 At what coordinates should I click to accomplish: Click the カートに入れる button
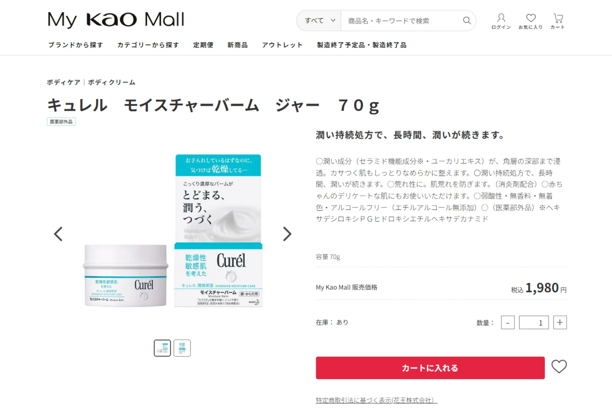pyautogui.click(x=430, y=368)
